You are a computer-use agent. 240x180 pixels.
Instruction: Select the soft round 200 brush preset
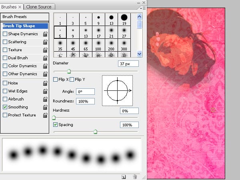pos(112,45)
